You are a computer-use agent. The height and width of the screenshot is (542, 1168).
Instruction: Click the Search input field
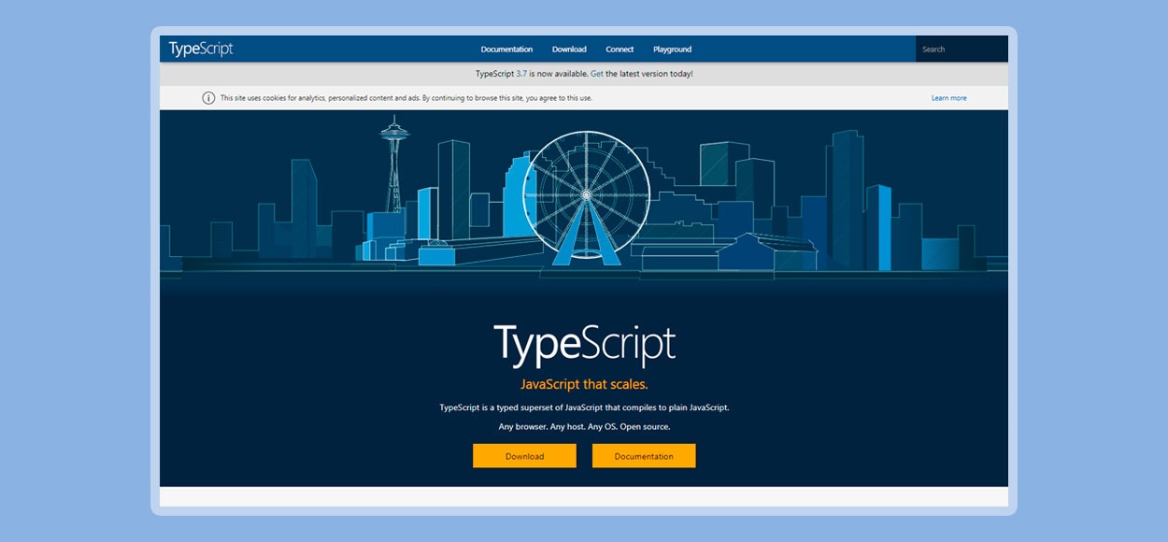pos(961,50)
